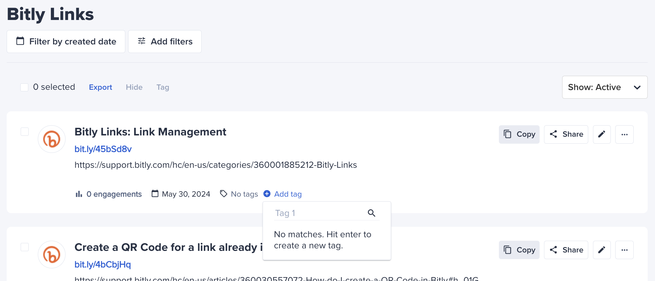Tick the select-all checkbox beside '0 selected'
This screenshot has width=655, height=281.
click(24, 87)
